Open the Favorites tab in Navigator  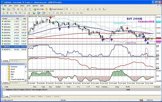click(15, 83)
